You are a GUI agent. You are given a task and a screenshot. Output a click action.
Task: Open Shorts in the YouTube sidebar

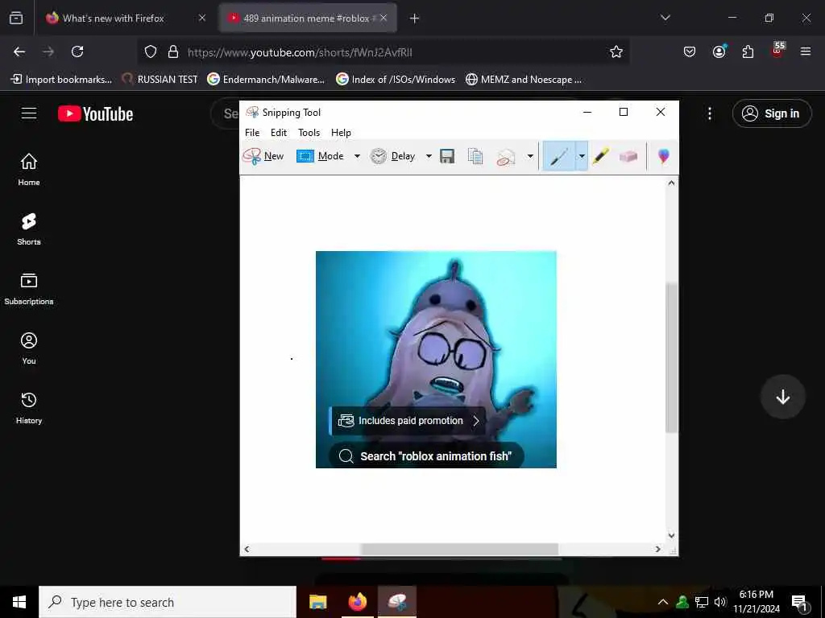point(29,229)
